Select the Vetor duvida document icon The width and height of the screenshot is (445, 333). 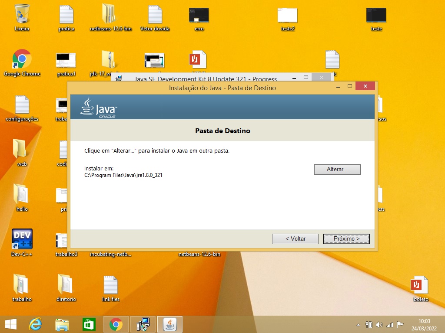[155, 17]
